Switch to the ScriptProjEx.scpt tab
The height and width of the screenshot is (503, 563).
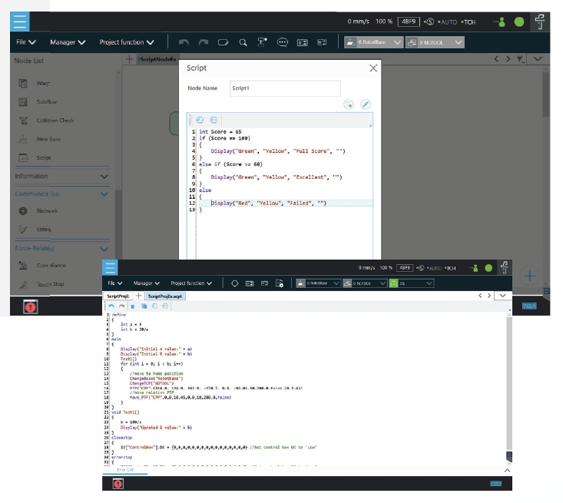[x=165, y=296]
